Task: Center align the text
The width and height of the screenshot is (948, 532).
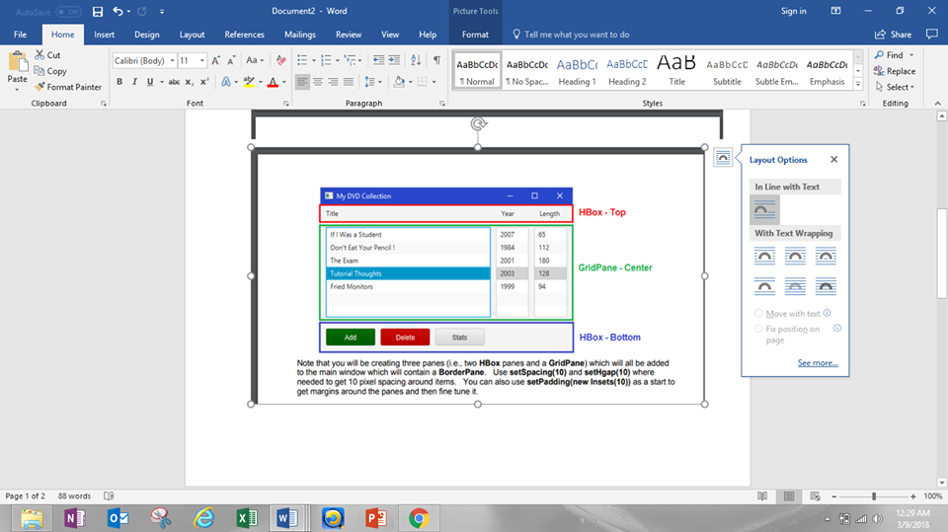Action: (x=318, y=82)
